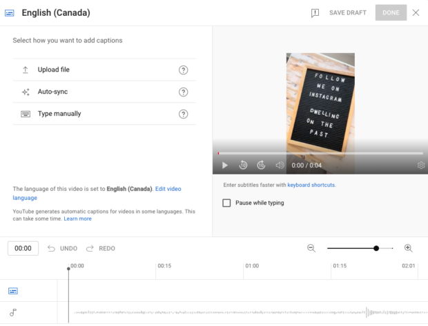The height and width of the screenshot is (326, 428).
Task: Select Upload file caption method
Action: (x=54, y=70)
